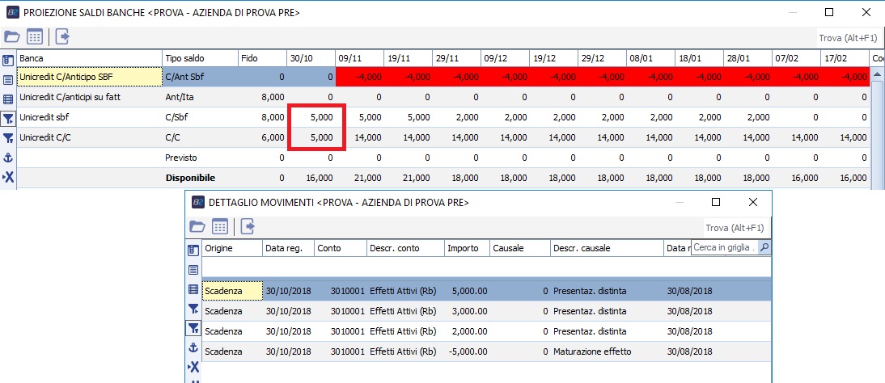The image size is (885, 383).
Task: Click the anchor icon in Dettaglio Movimenti sidebar
Action: pos(193,347)
